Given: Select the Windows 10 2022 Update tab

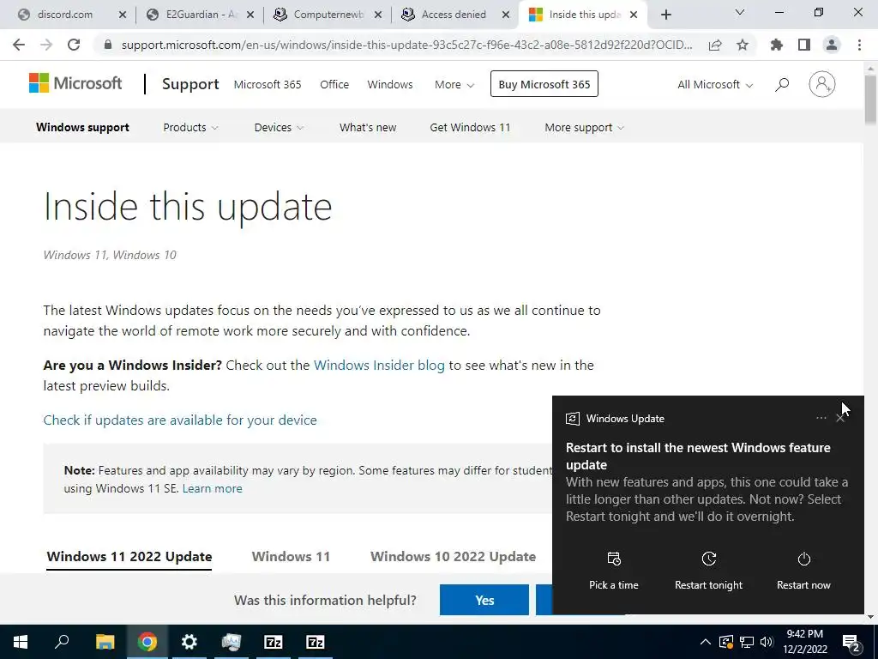Looking at the screenshot, I should coord(453,557).
